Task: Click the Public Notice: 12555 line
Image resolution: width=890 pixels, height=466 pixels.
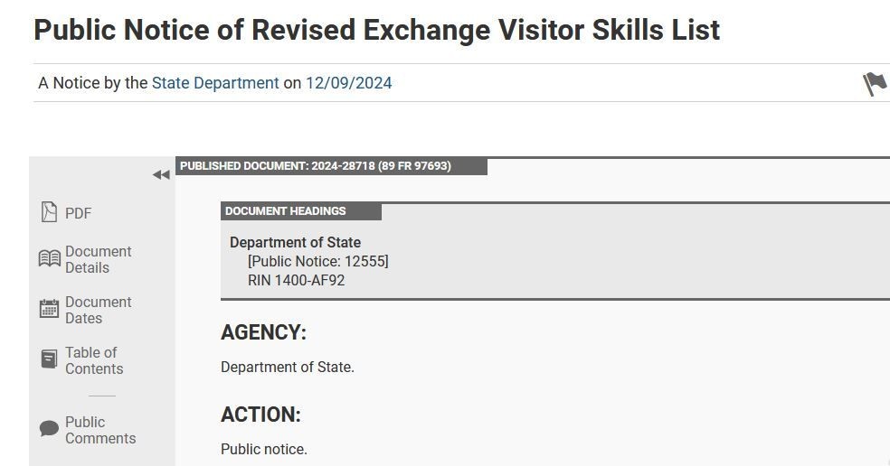Action: click(317, 261)
